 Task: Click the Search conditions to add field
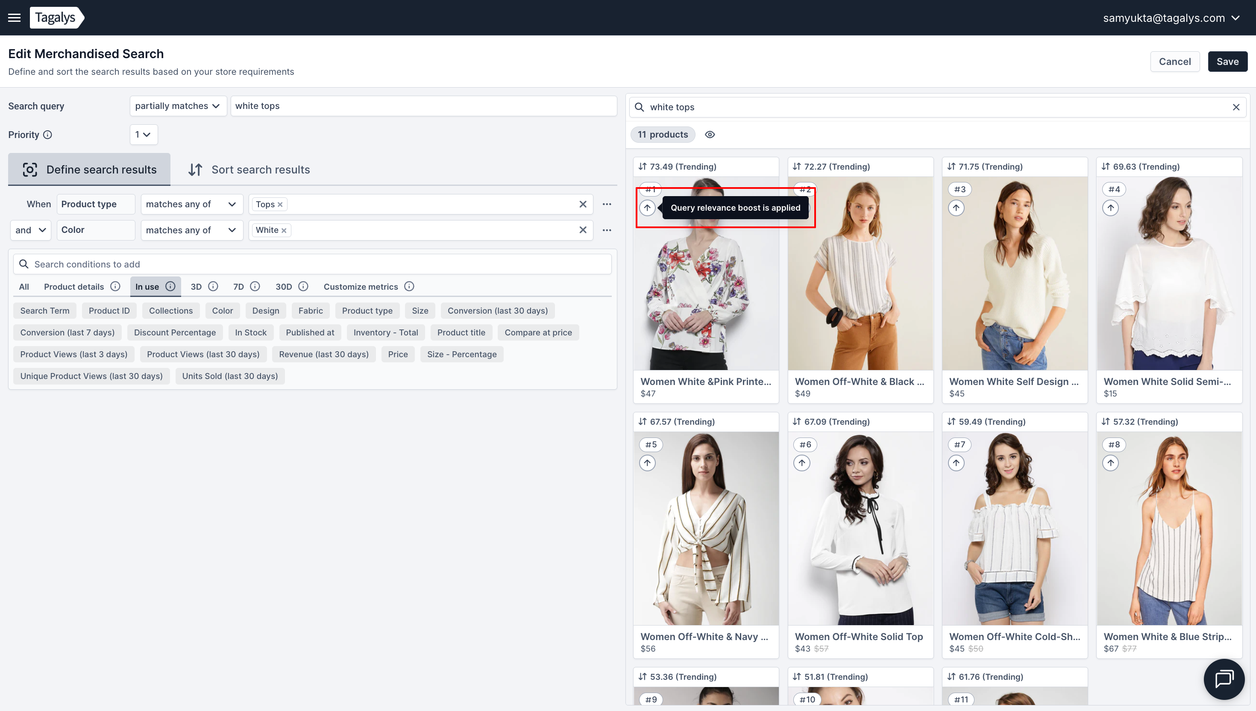pos(312,264)
